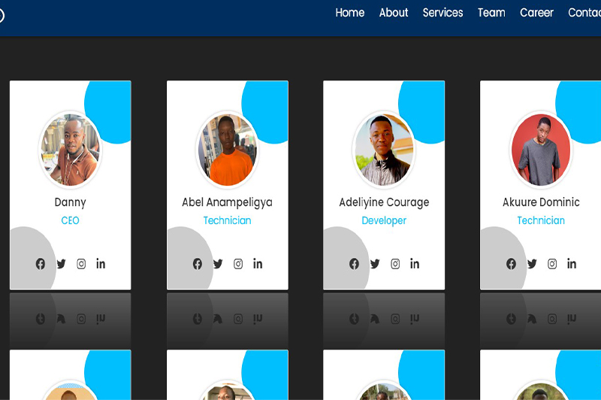Open the Services menu item
Viewport: 601px width, 400px height.
tap(442, 13)
